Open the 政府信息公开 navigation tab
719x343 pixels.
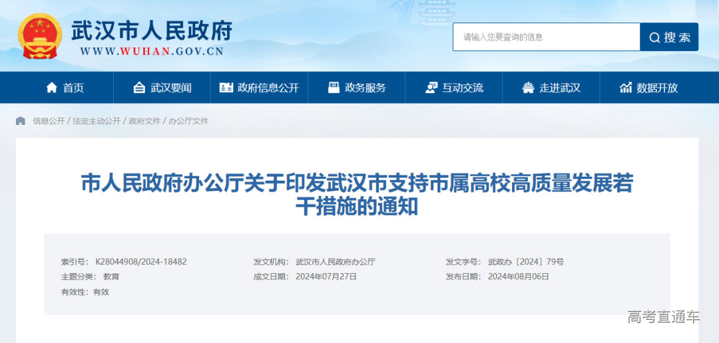click(260, 88)
